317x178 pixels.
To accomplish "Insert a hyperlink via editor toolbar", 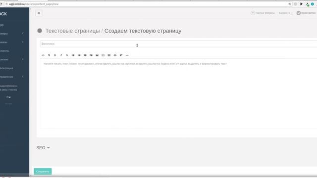I will pyautogui.click(x=115, y=55).
